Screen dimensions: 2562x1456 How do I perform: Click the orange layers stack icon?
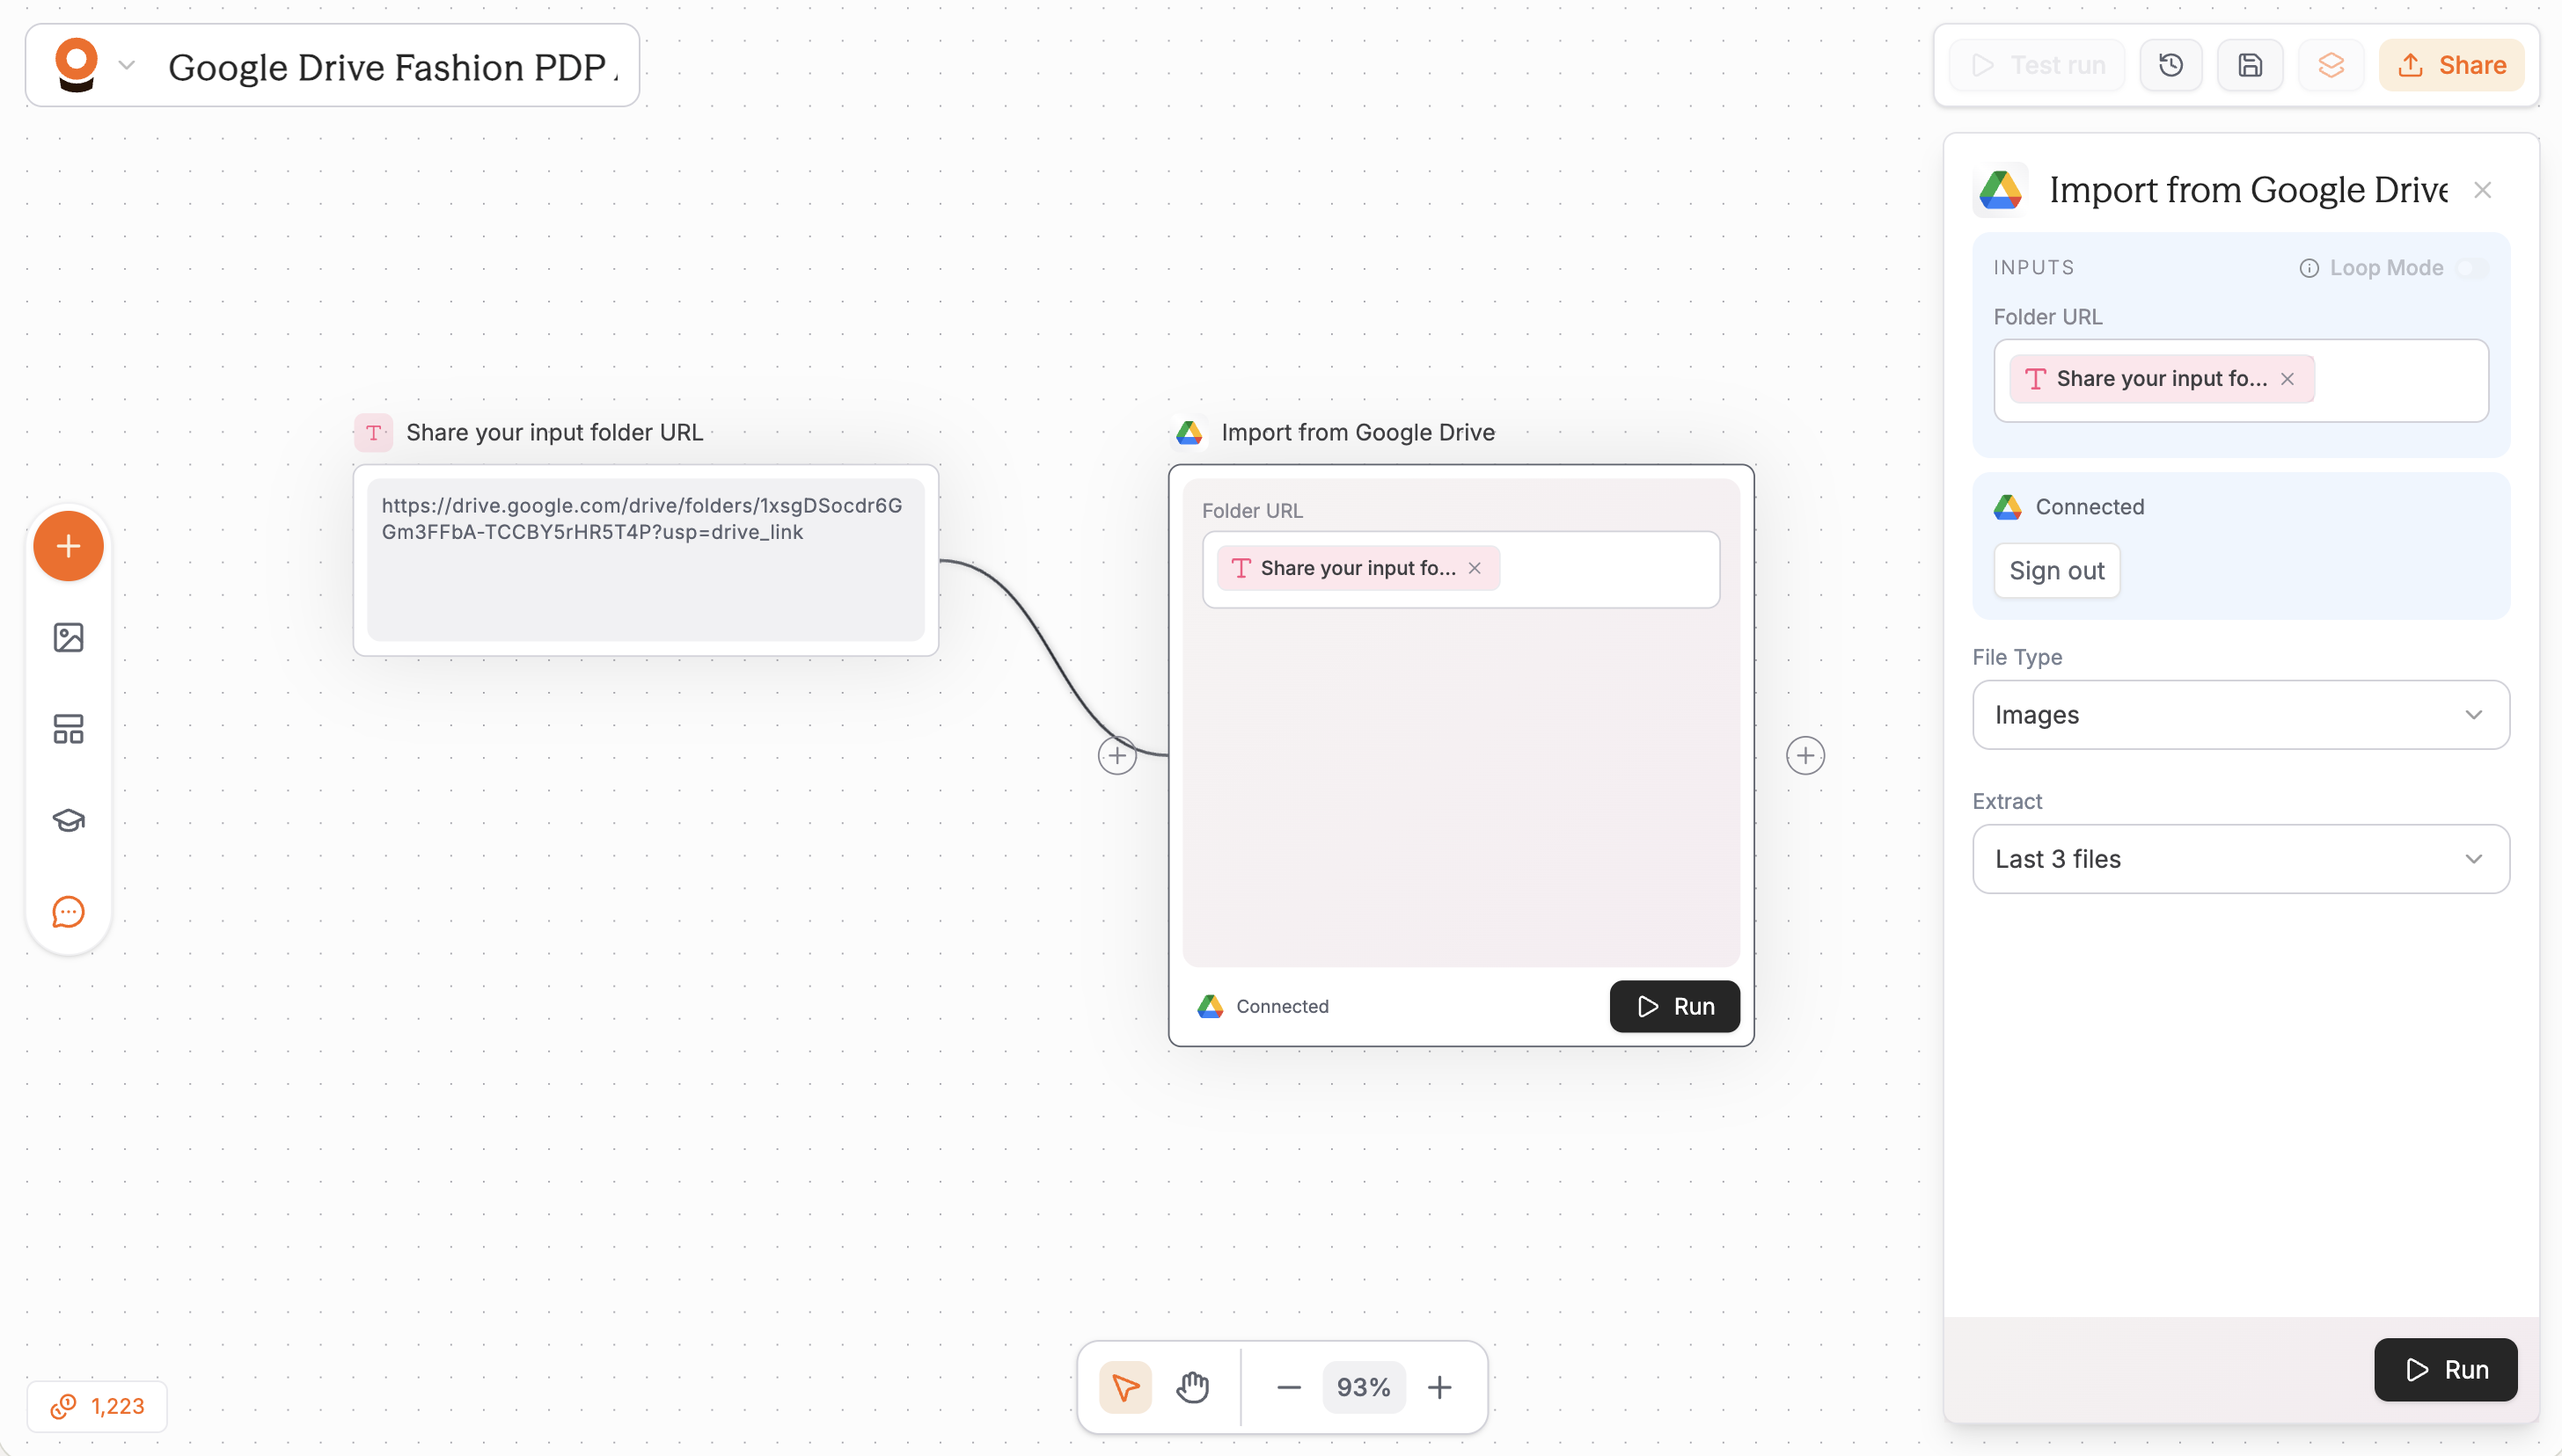(x=2330, y=65)
